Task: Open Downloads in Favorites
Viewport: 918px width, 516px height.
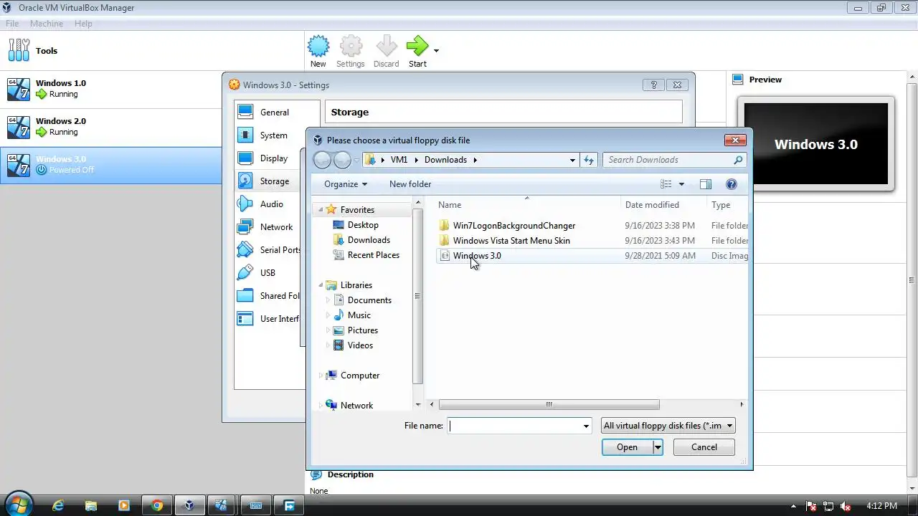Action: coord(369,240)
